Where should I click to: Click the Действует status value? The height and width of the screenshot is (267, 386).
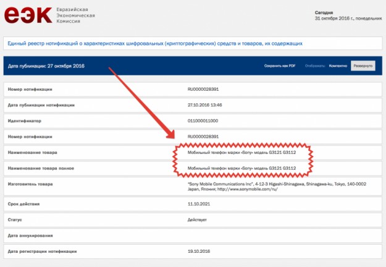click(199, 219)
